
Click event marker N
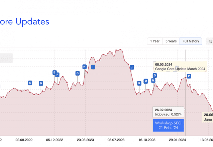pyautogui.click(x=153, y=81)
